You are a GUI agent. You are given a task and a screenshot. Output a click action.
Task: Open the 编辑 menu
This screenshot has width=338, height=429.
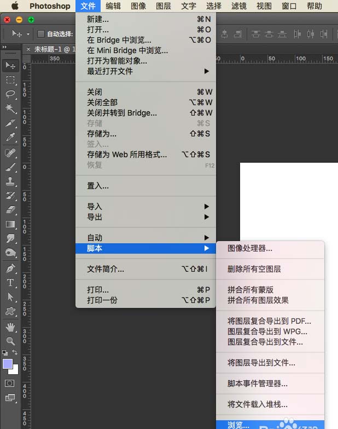(x=113, y=6)
